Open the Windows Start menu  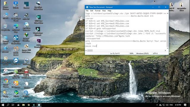point(3,105)
